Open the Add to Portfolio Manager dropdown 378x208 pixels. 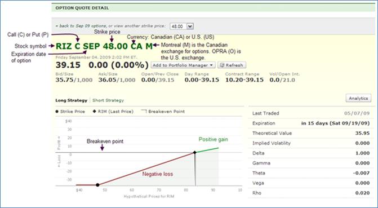[183, 65]
